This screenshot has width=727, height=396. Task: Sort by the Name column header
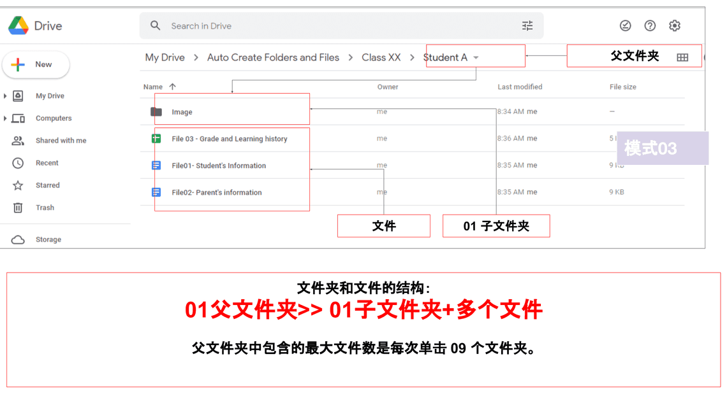tap(153, 87)
